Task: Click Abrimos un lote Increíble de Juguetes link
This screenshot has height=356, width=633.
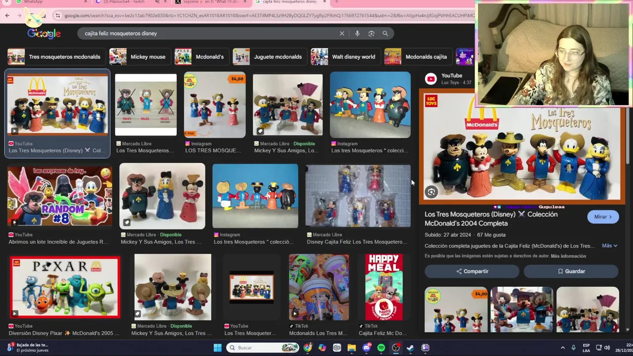Action: pyautogui.click(x=58, y=242)
